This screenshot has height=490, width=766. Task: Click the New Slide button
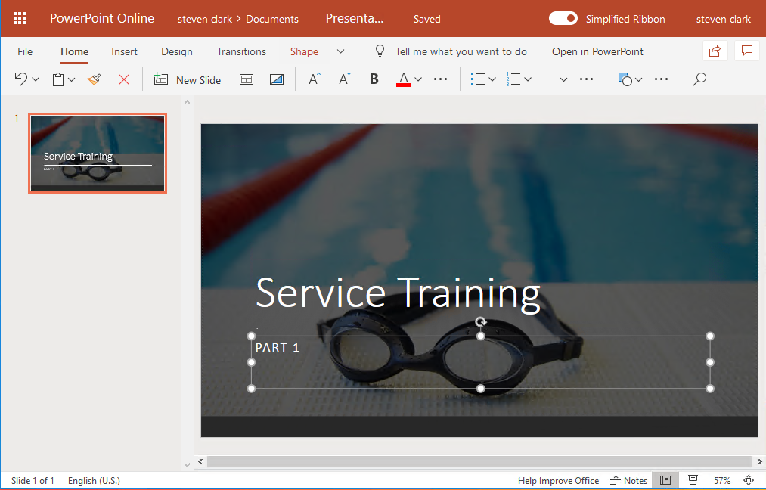click(x=188, y=79)
